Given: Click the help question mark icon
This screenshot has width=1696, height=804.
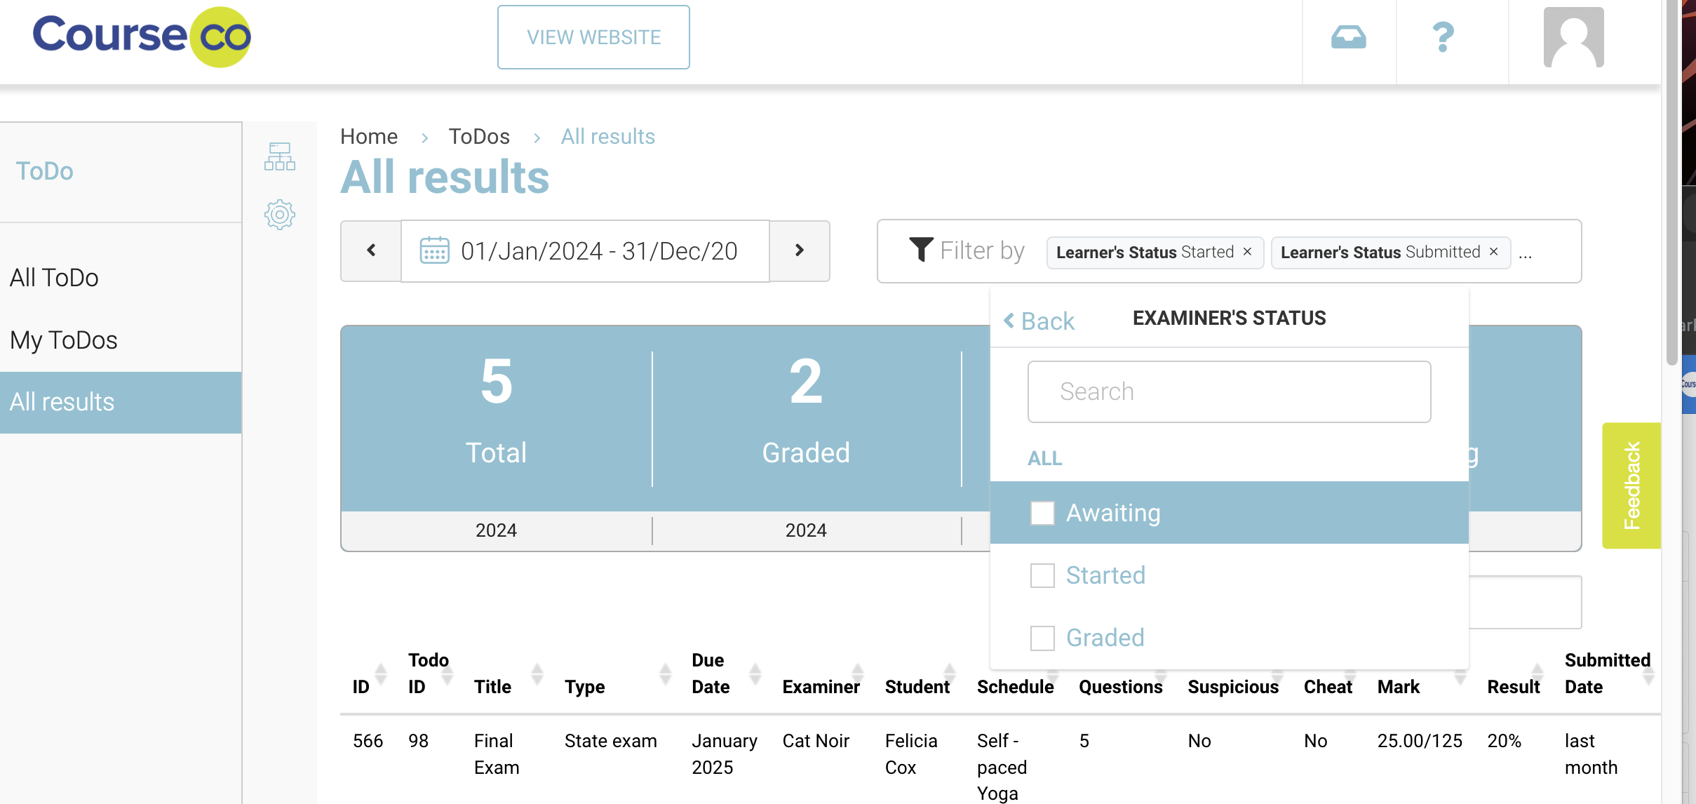Looking at the screenshot, I should (x=1443, y=37).
